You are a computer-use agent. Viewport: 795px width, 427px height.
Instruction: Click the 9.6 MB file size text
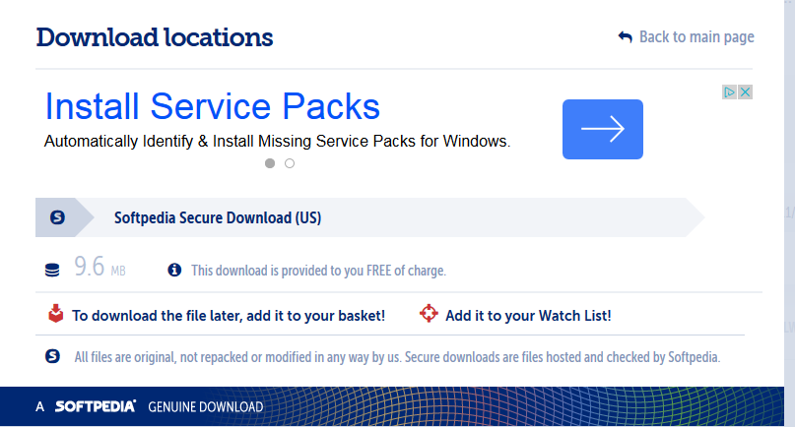[99, 267]
